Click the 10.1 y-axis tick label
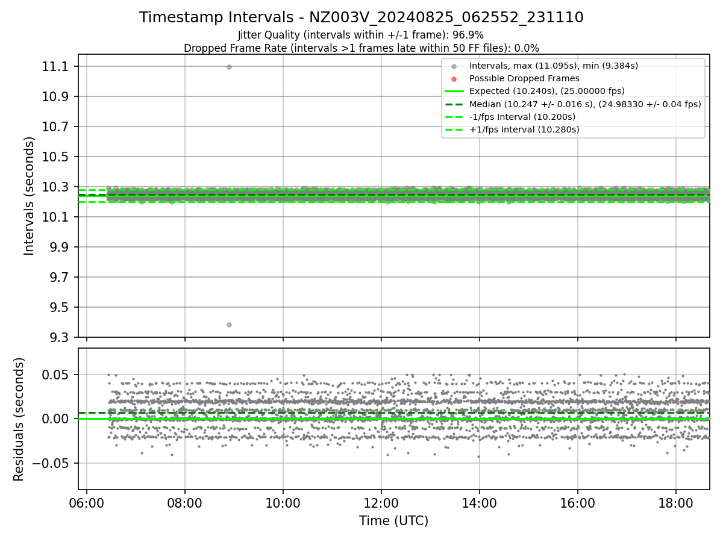Viewport: 723px width, 542px height. [54, 217]
